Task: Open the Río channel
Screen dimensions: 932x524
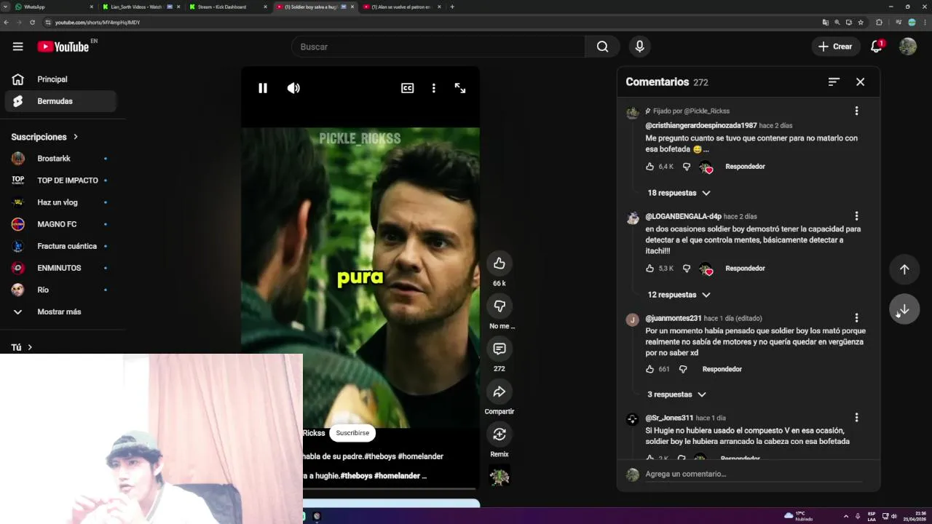Action: click(61, 290)
